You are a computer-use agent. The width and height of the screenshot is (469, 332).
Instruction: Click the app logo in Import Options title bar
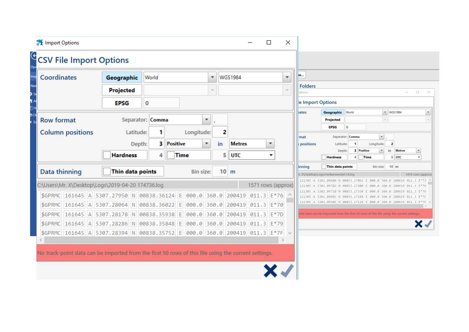click(40, 43)
